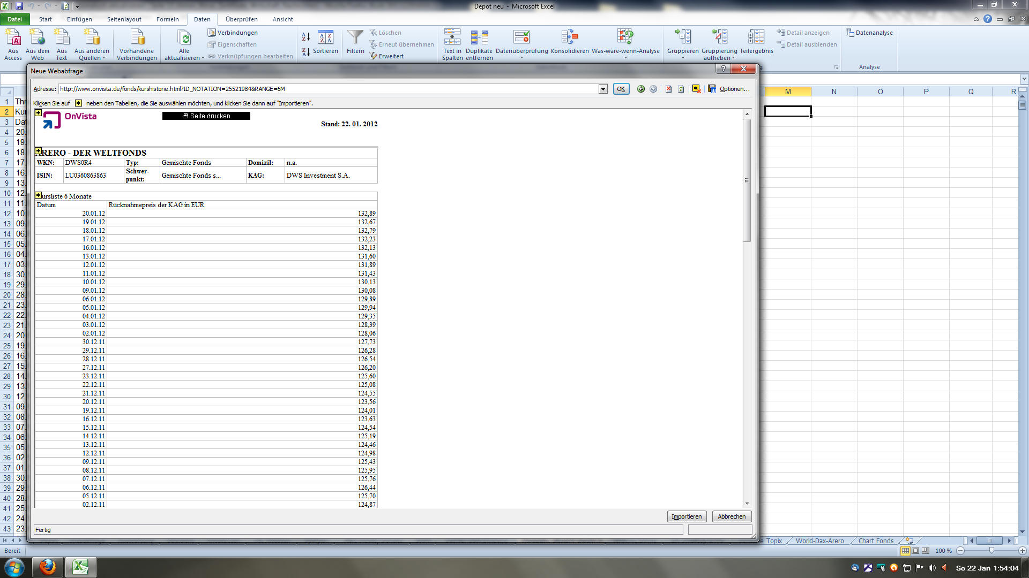
Task: Click the Filtern funnel icon
Action: (355, 37)
